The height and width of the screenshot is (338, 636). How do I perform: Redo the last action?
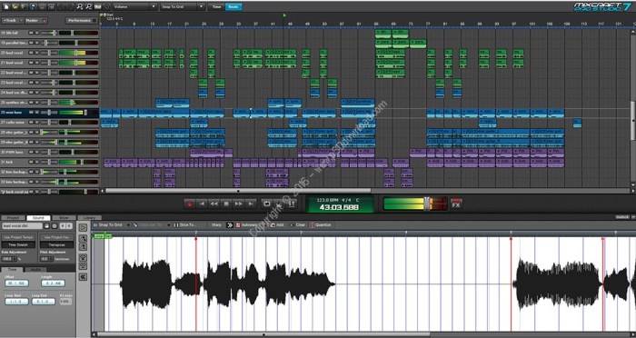(x=69, y=6)
